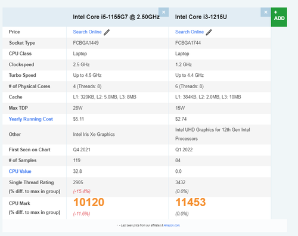Click the FCBGA1744 socket value

pos(188,43)
